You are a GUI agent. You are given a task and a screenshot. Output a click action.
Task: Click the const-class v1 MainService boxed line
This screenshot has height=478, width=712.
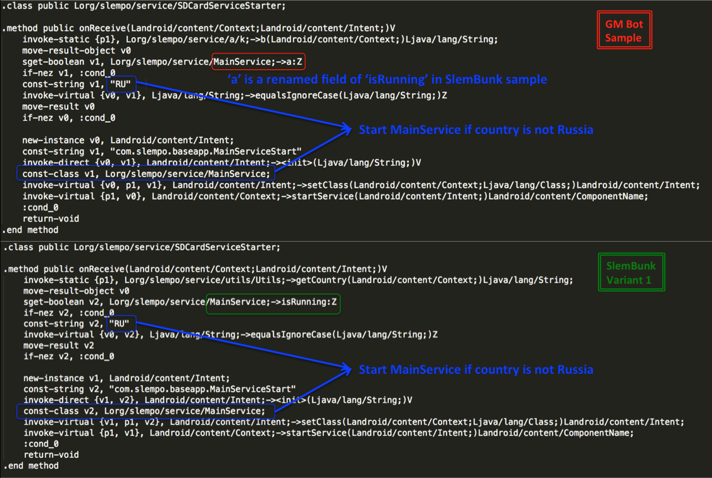point(146,174)
